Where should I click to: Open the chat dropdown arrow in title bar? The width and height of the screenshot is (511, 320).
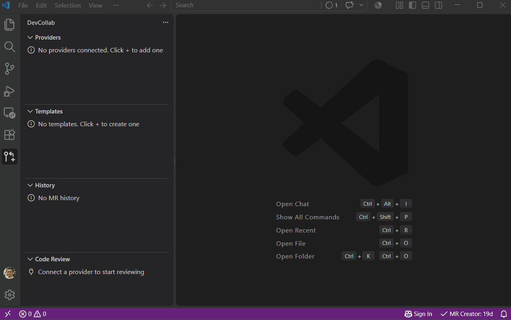(361, 5)
